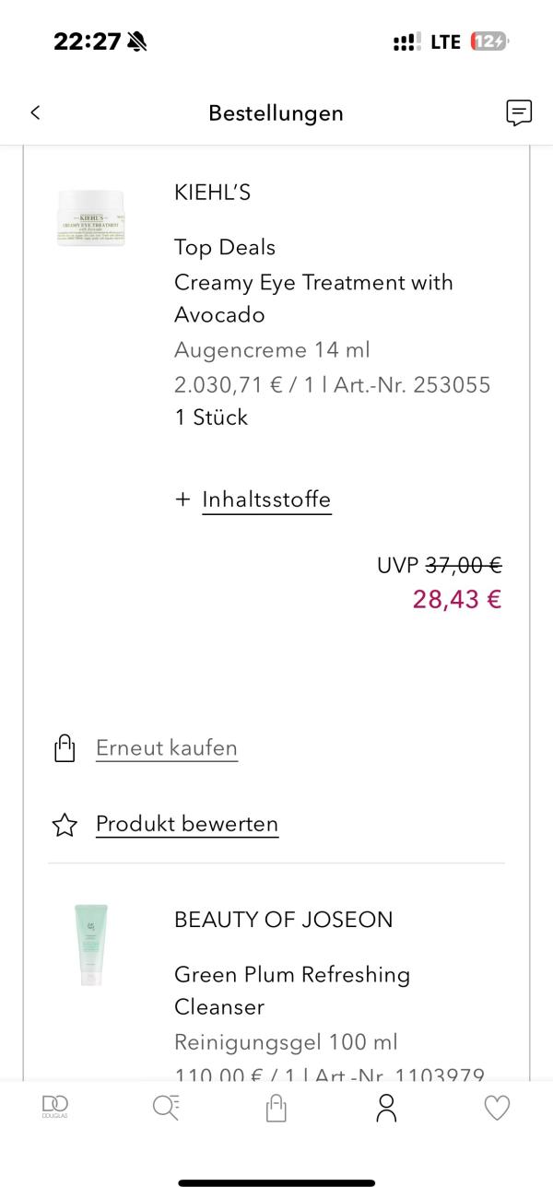Tap the BEAUTY OF JOSEON brand name
Image resolution: width=553 pixels, height=1198 pixels.
(283, 919)
